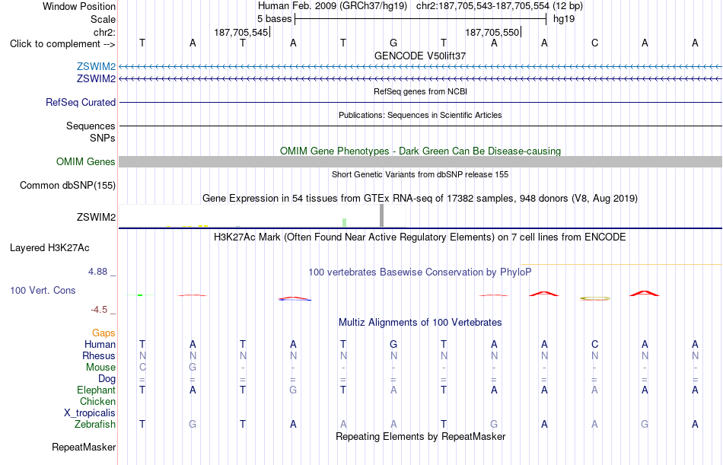Select the light-blue ZSWIM2 GENCODE label
The width and height of the screenshot is (723, 465).
pos(96,66)
